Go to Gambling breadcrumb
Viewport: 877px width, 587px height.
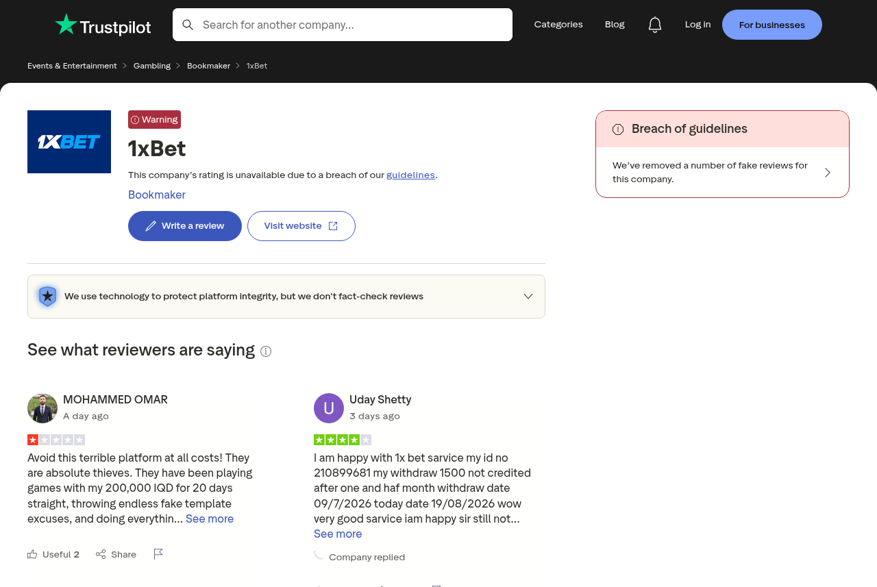[152, 66]
